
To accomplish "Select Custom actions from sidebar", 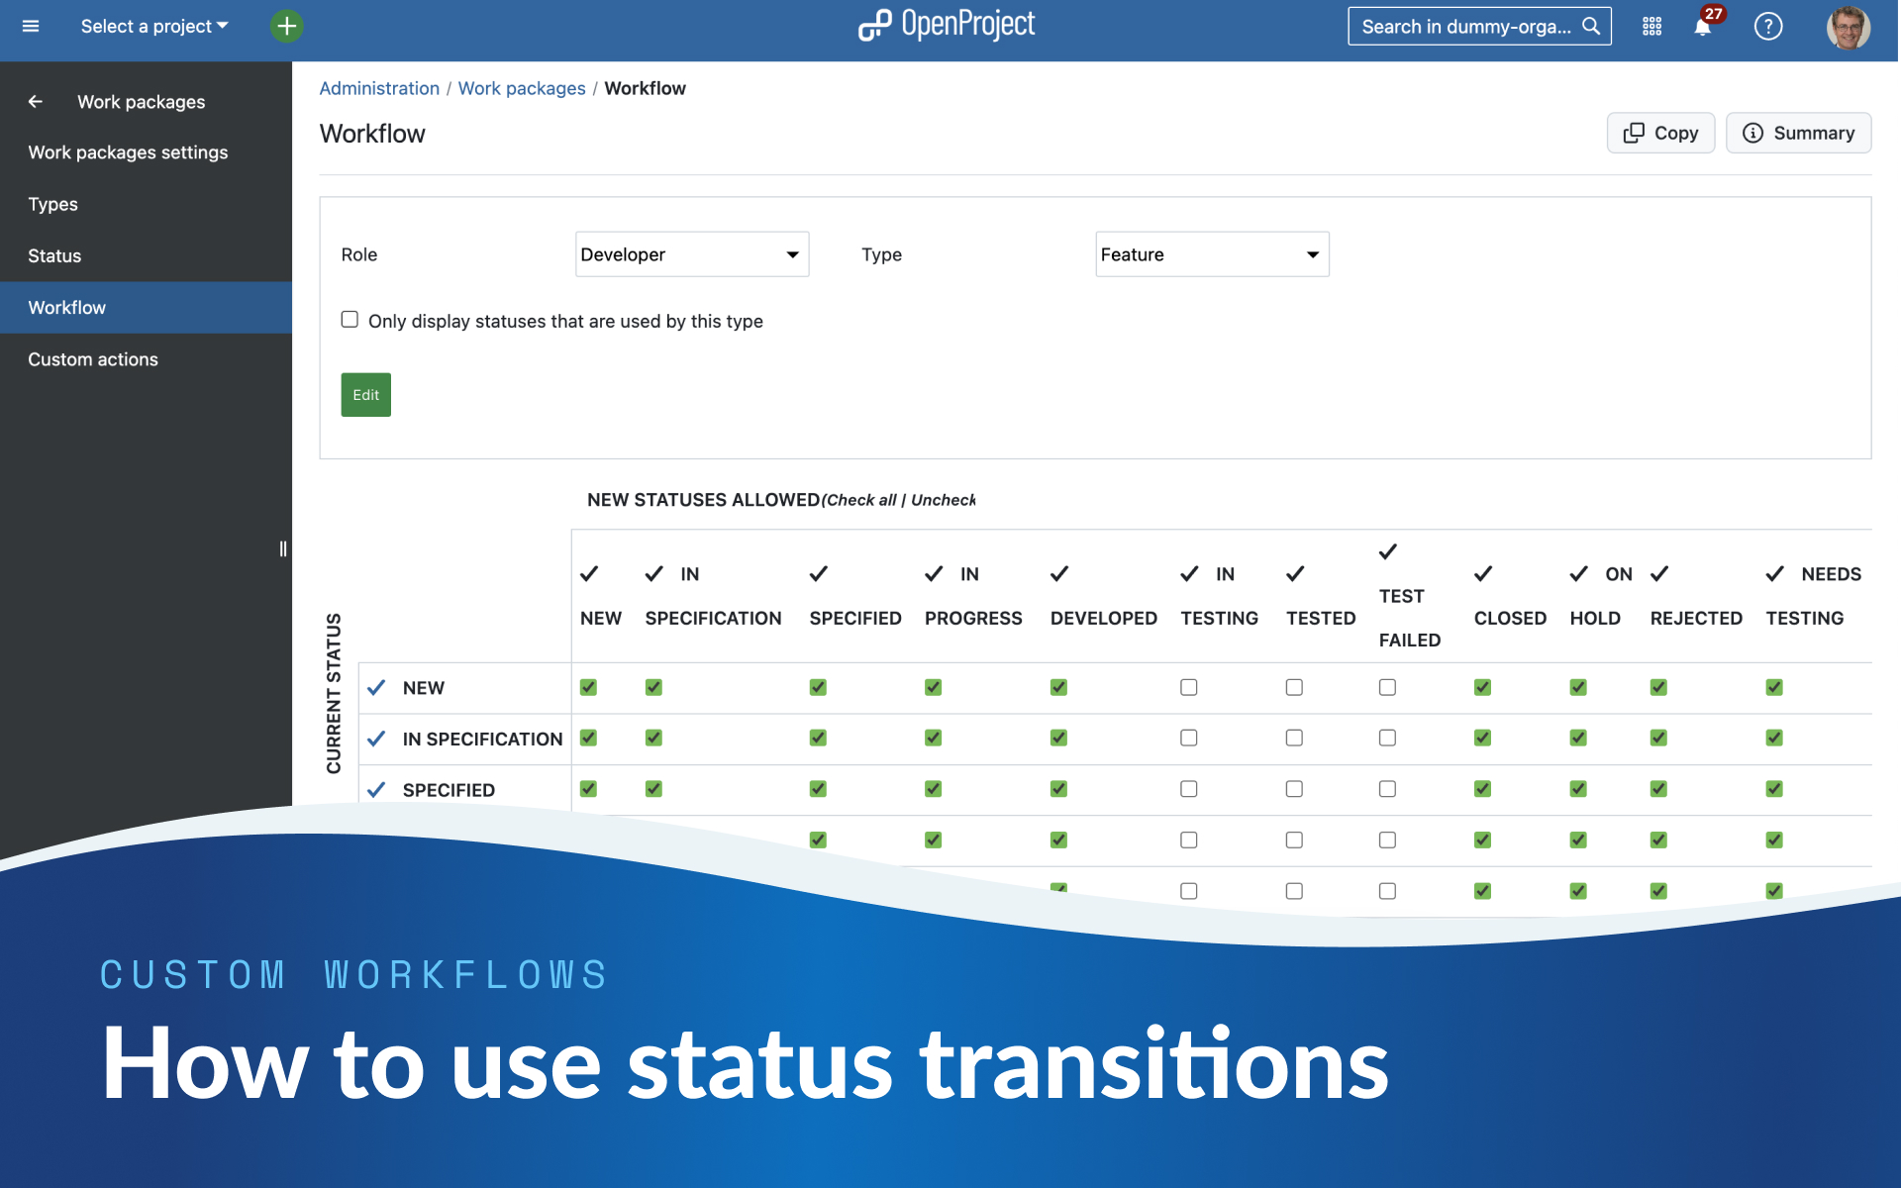I will click(92, 358).
